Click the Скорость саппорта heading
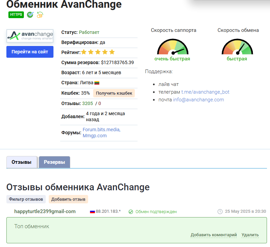 pyautogui.click(x=173, y=30)
